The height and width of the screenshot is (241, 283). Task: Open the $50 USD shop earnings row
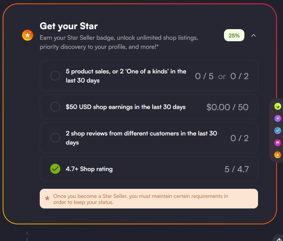pos(149,107)
